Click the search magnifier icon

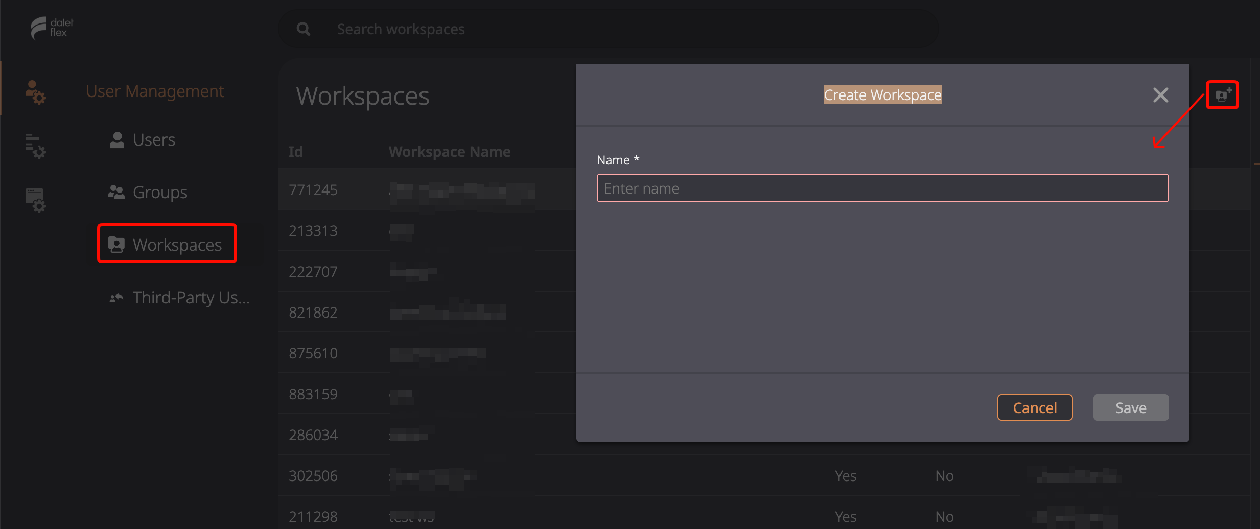pos(304,29)
